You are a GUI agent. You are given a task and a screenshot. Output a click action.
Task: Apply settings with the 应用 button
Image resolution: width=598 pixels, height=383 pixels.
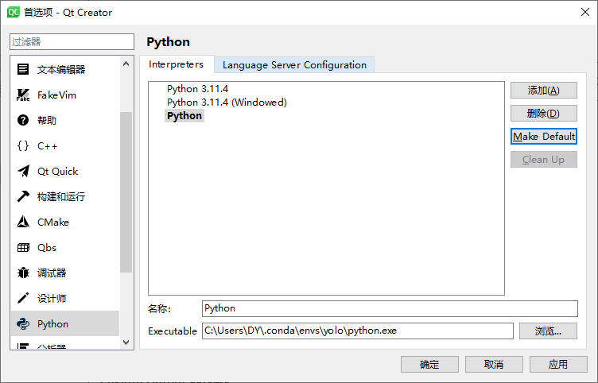pos(558,365)
